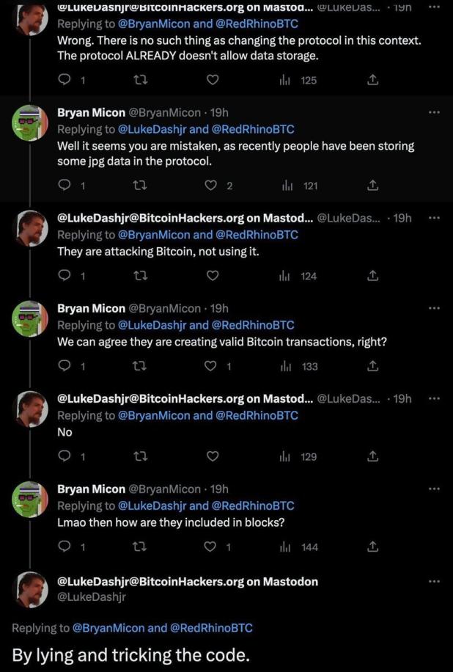The width and height of the screenshot is (453, 672).
Task: Open Bryan Micon's Pepe avatar
Action: 29,123
